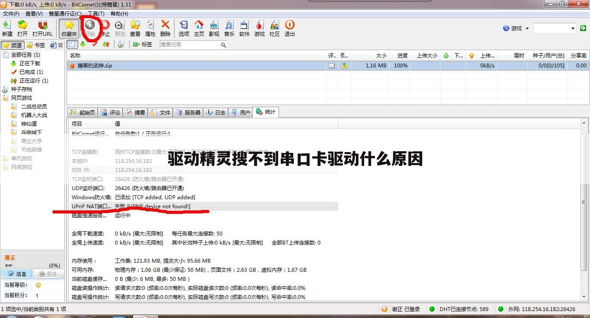Click the comment icon in the task row
The height and width of the screenshot is (318, 590).
tap(332, 66)
